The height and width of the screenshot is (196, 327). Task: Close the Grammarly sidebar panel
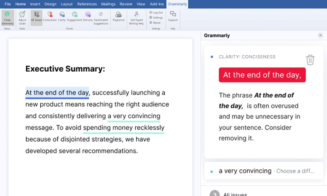pyautogui.click(x=320, y=35)
